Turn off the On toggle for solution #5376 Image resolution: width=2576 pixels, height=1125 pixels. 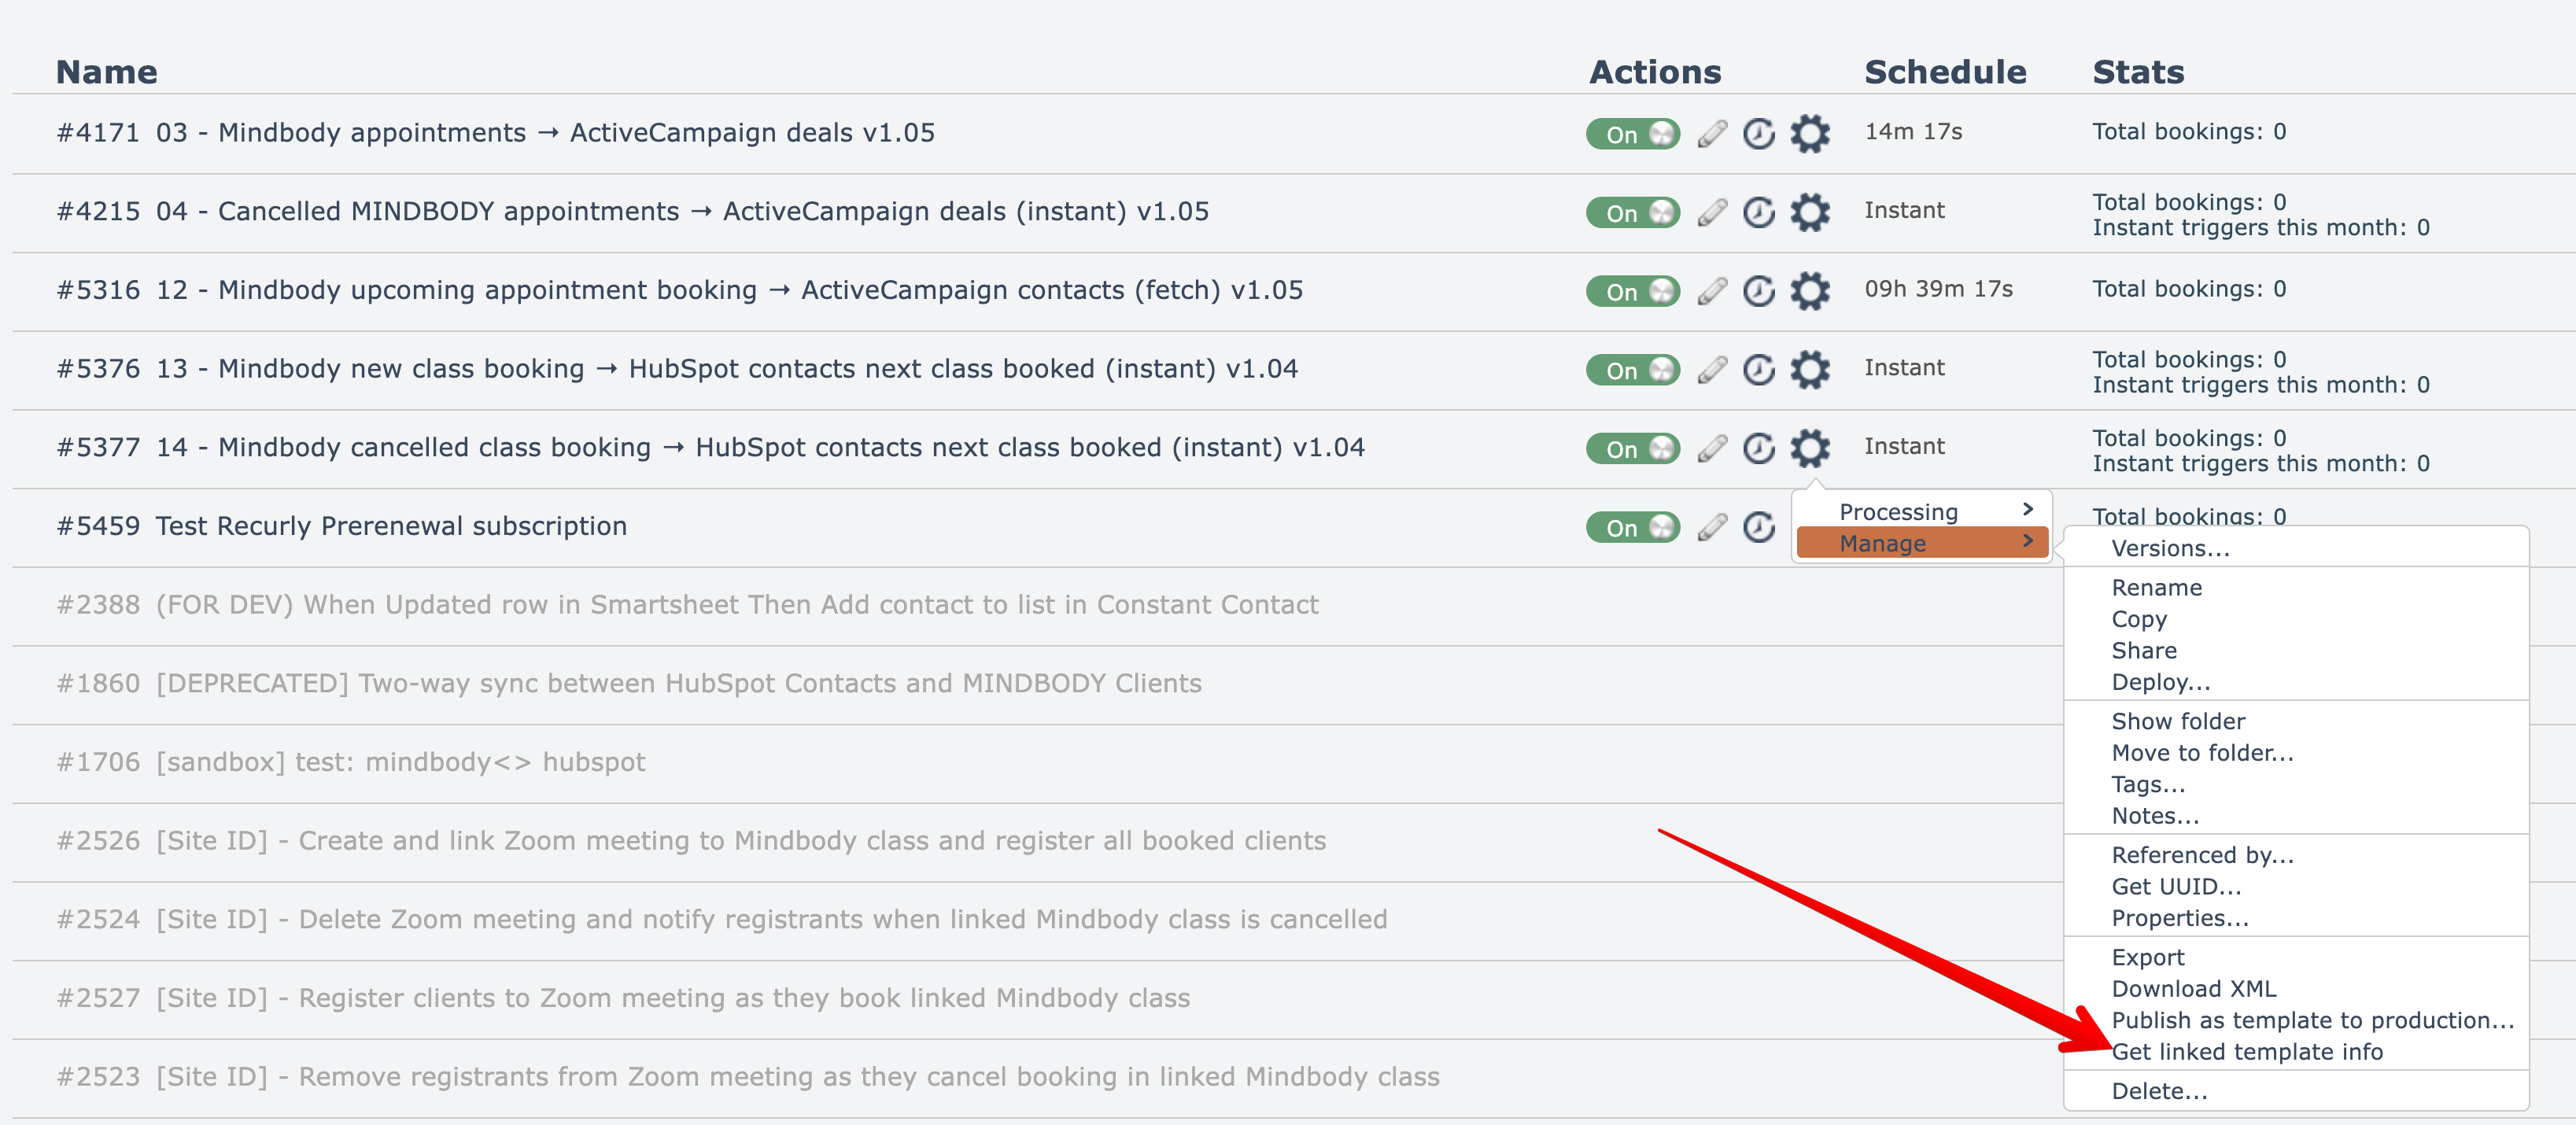[x=1632, y=370]
